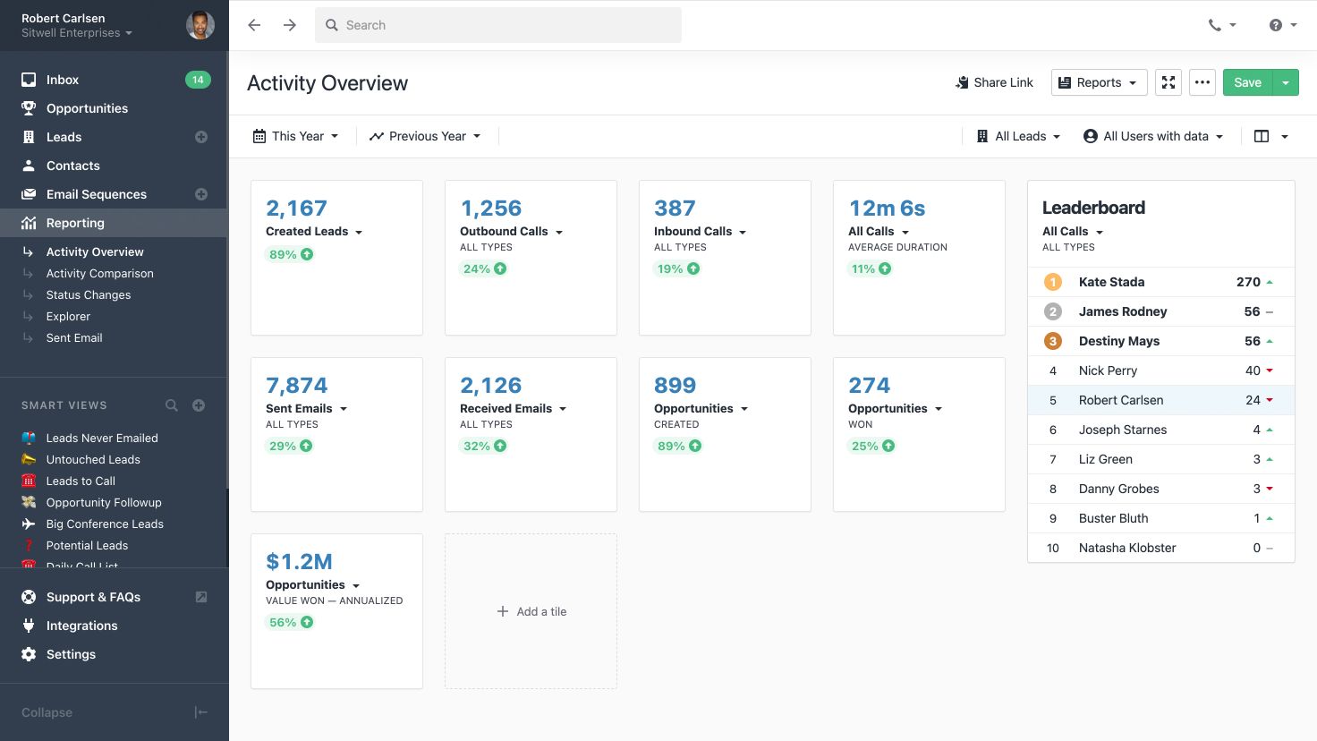Click Add a tile placeholder
This screenshot has width=1317, height=741.
click(531, 611)
